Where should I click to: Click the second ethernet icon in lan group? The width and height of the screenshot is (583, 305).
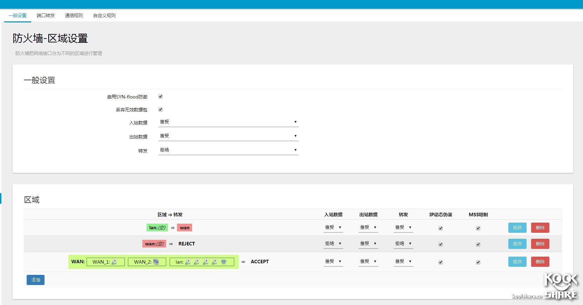point(197,262)
